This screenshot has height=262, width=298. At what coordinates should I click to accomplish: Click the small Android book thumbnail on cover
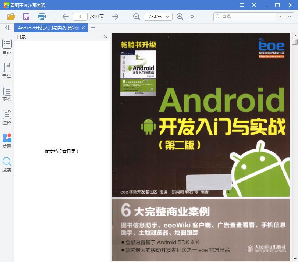tap(138, 73)
